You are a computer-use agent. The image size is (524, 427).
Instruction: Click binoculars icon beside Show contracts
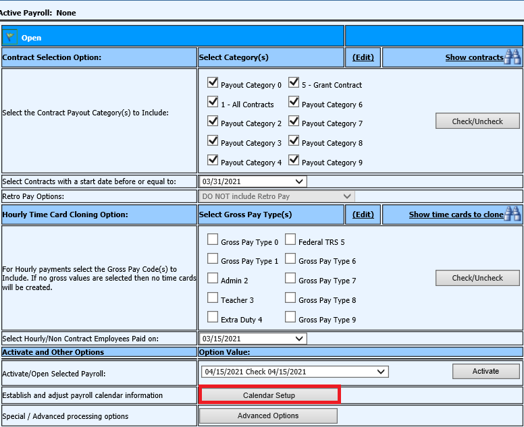click(x=513, y=57)
